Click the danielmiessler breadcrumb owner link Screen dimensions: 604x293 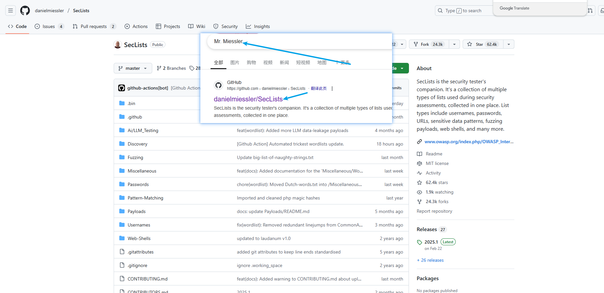(49, 11)
